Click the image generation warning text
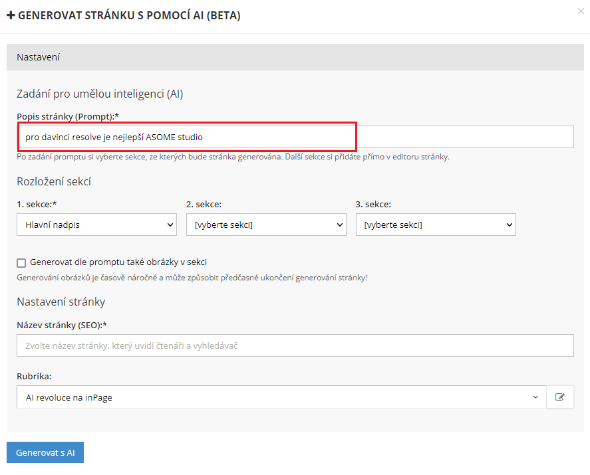The height and width of the screenshot is (475, 590). coord(192,277)
